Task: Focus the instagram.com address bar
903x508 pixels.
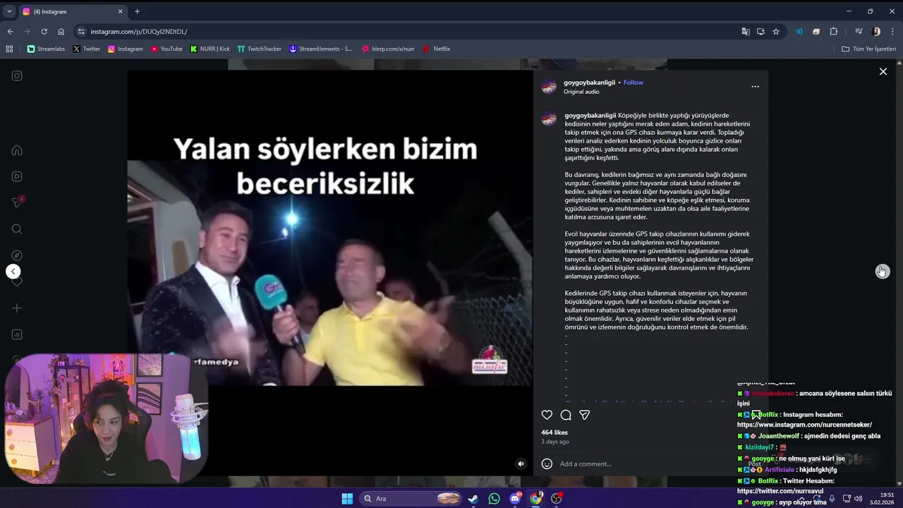Action: [x=409, y=31]
